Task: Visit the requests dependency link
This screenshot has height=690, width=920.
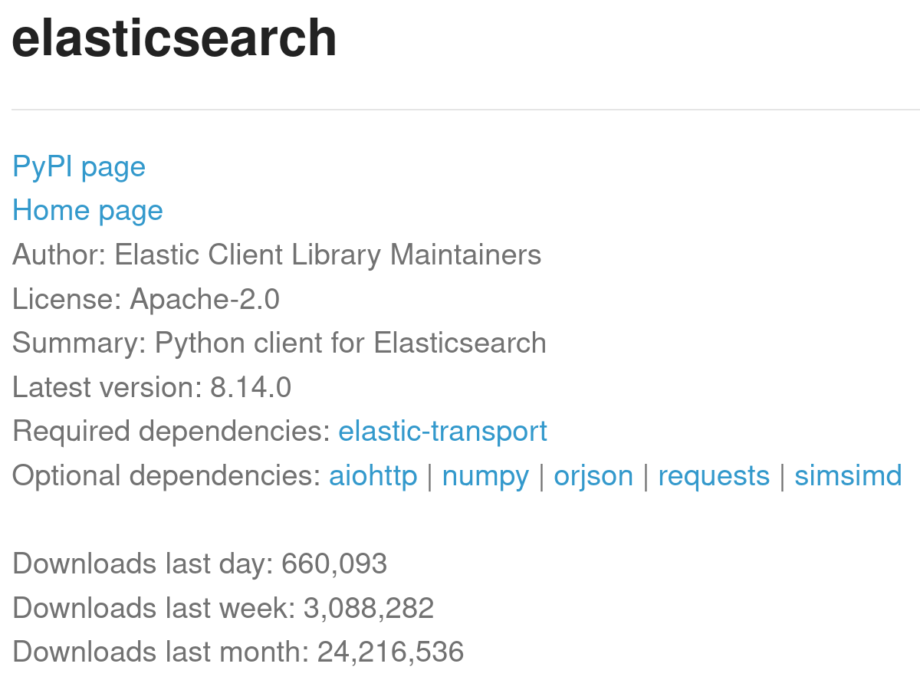Action: (713, 476)
